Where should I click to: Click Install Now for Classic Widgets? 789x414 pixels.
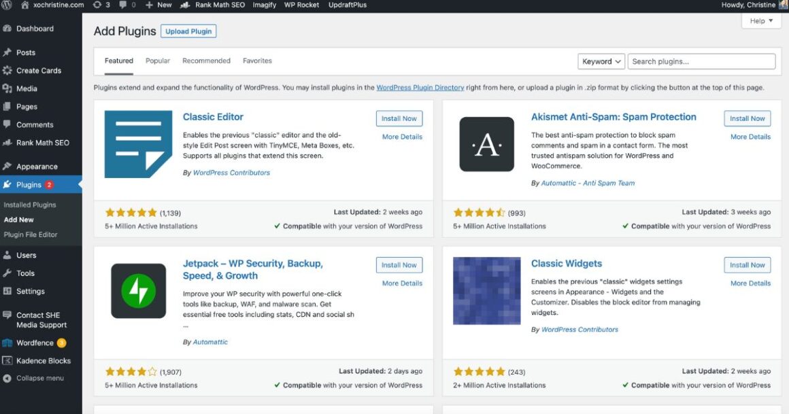(748, 265)
